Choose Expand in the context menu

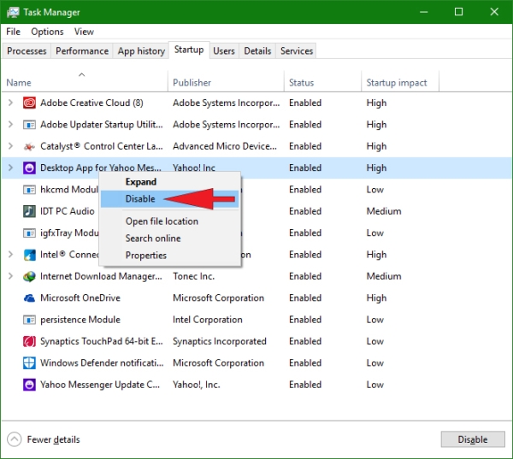pyautogui.click(x=170, y=182)
